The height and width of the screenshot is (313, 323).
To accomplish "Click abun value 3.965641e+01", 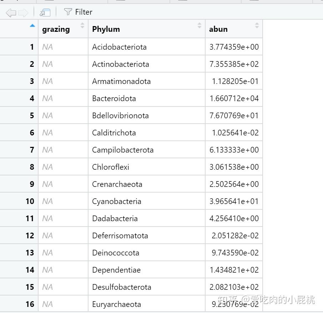I will pyautogui.click(x=234, y=201).
